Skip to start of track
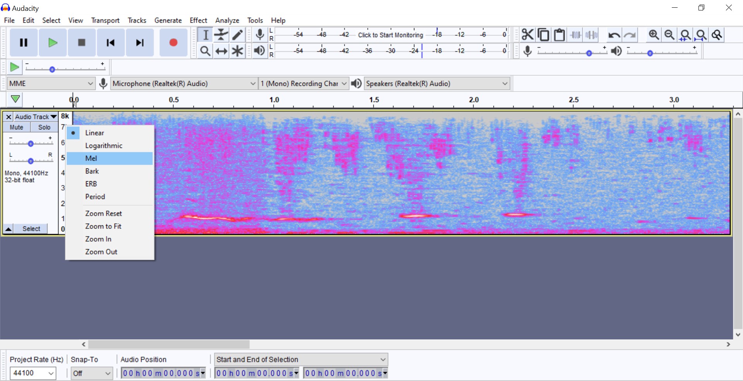The width and height of the screenshot is (743, 381). click(x=111, y=43)
